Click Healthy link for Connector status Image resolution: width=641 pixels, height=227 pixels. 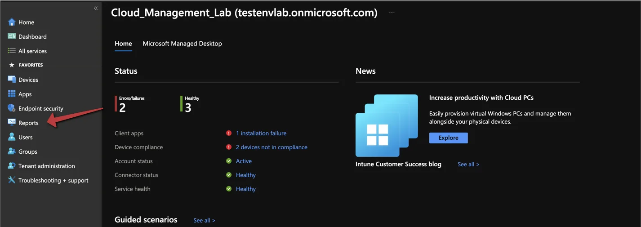pyautogui.click(x=246, y=175)
